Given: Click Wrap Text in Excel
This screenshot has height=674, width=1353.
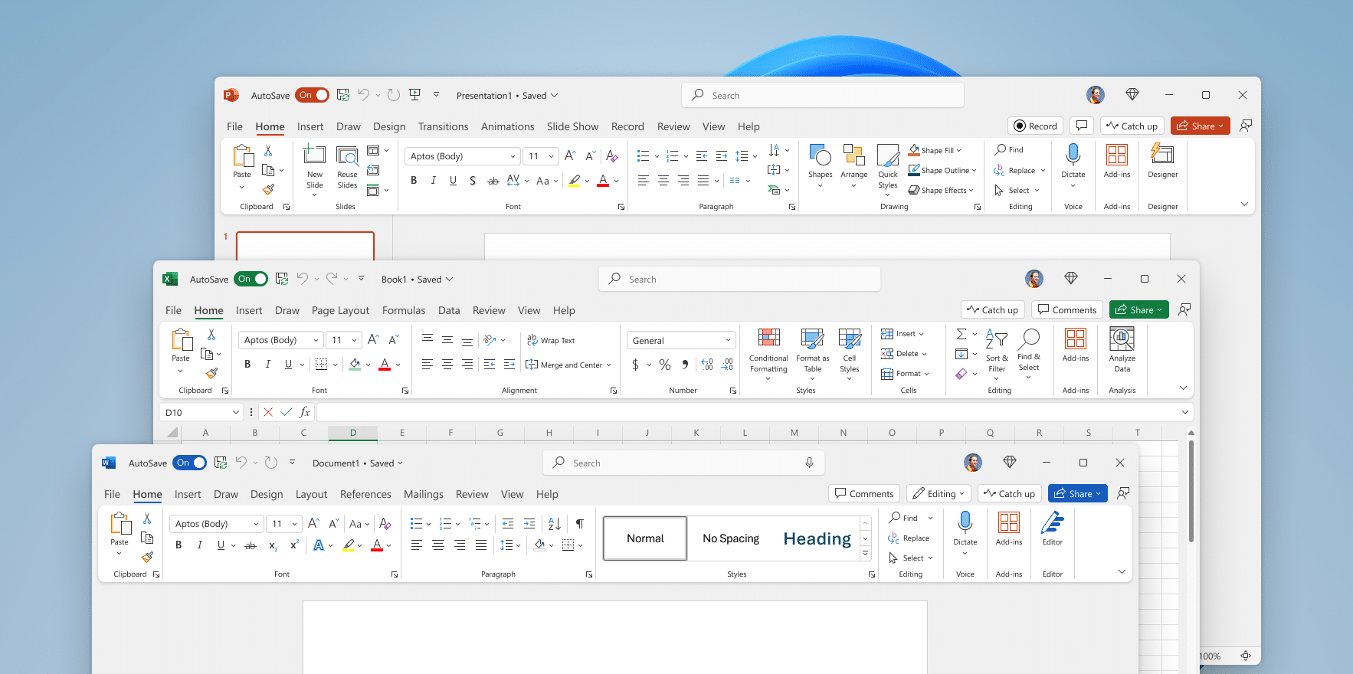Looking at the screenshot, I should tap(550, 341).
